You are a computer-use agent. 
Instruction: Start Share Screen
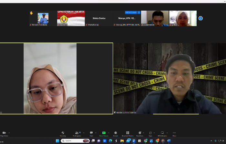[x=104, y=134]
